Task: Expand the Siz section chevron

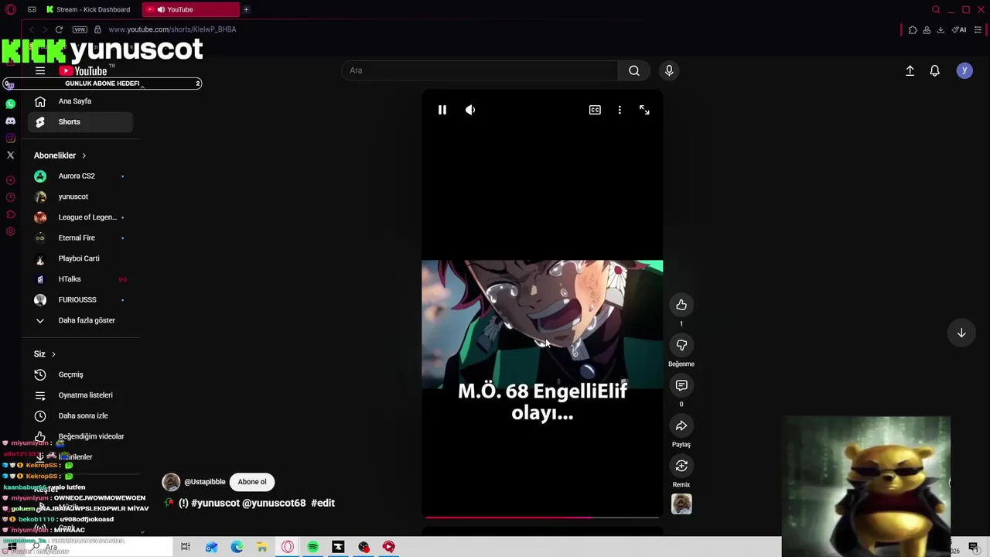Action: 53,354
